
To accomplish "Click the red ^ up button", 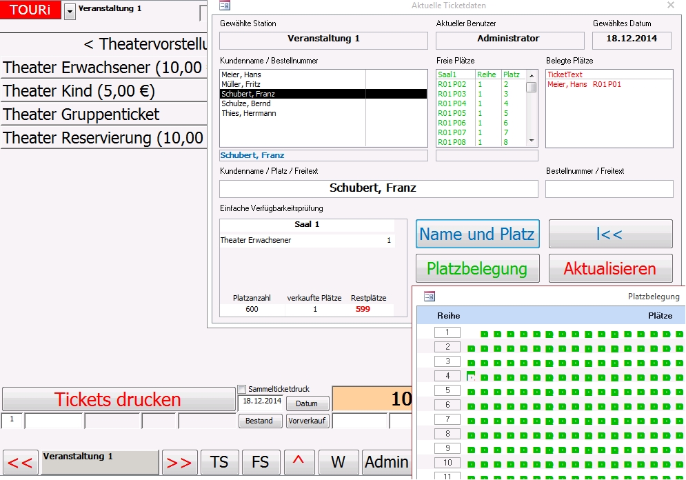I will pos(298,462).
